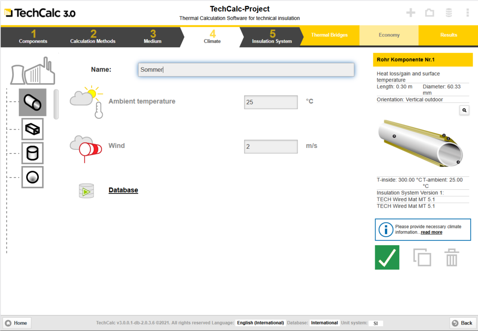Viewport: 478px width, 331px height.
Task: Click the Orientation: Vertical outdoor text
Action: click(x=410, y=100)
